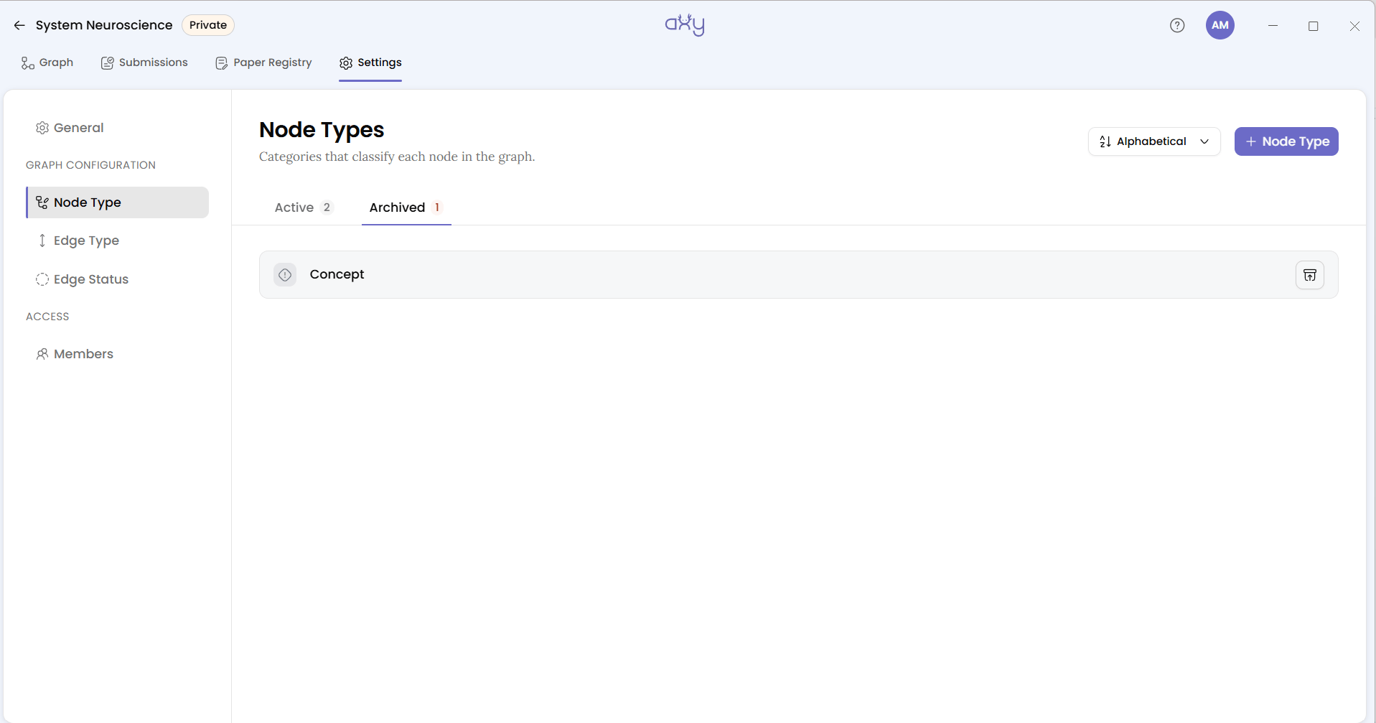Open Edge Status settings
This screenshot has width=1376, height=723.
coord(117,279)
